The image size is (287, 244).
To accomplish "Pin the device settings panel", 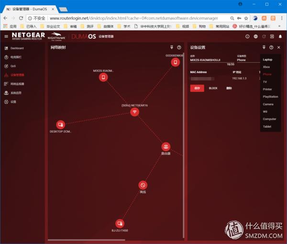I will (x=264, y=47).
